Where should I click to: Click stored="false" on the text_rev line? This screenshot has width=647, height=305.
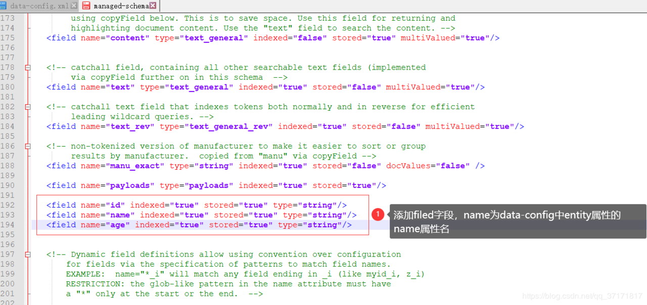coord(386,126)
